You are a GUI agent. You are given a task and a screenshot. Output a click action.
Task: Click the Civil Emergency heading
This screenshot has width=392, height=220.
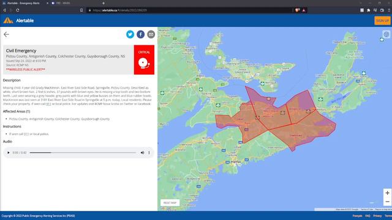tap(21, 51)
